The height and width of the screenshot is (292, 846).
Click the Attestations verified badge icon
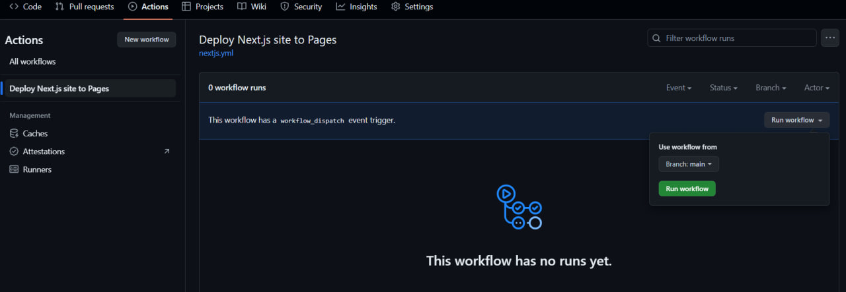click(15, 151)
